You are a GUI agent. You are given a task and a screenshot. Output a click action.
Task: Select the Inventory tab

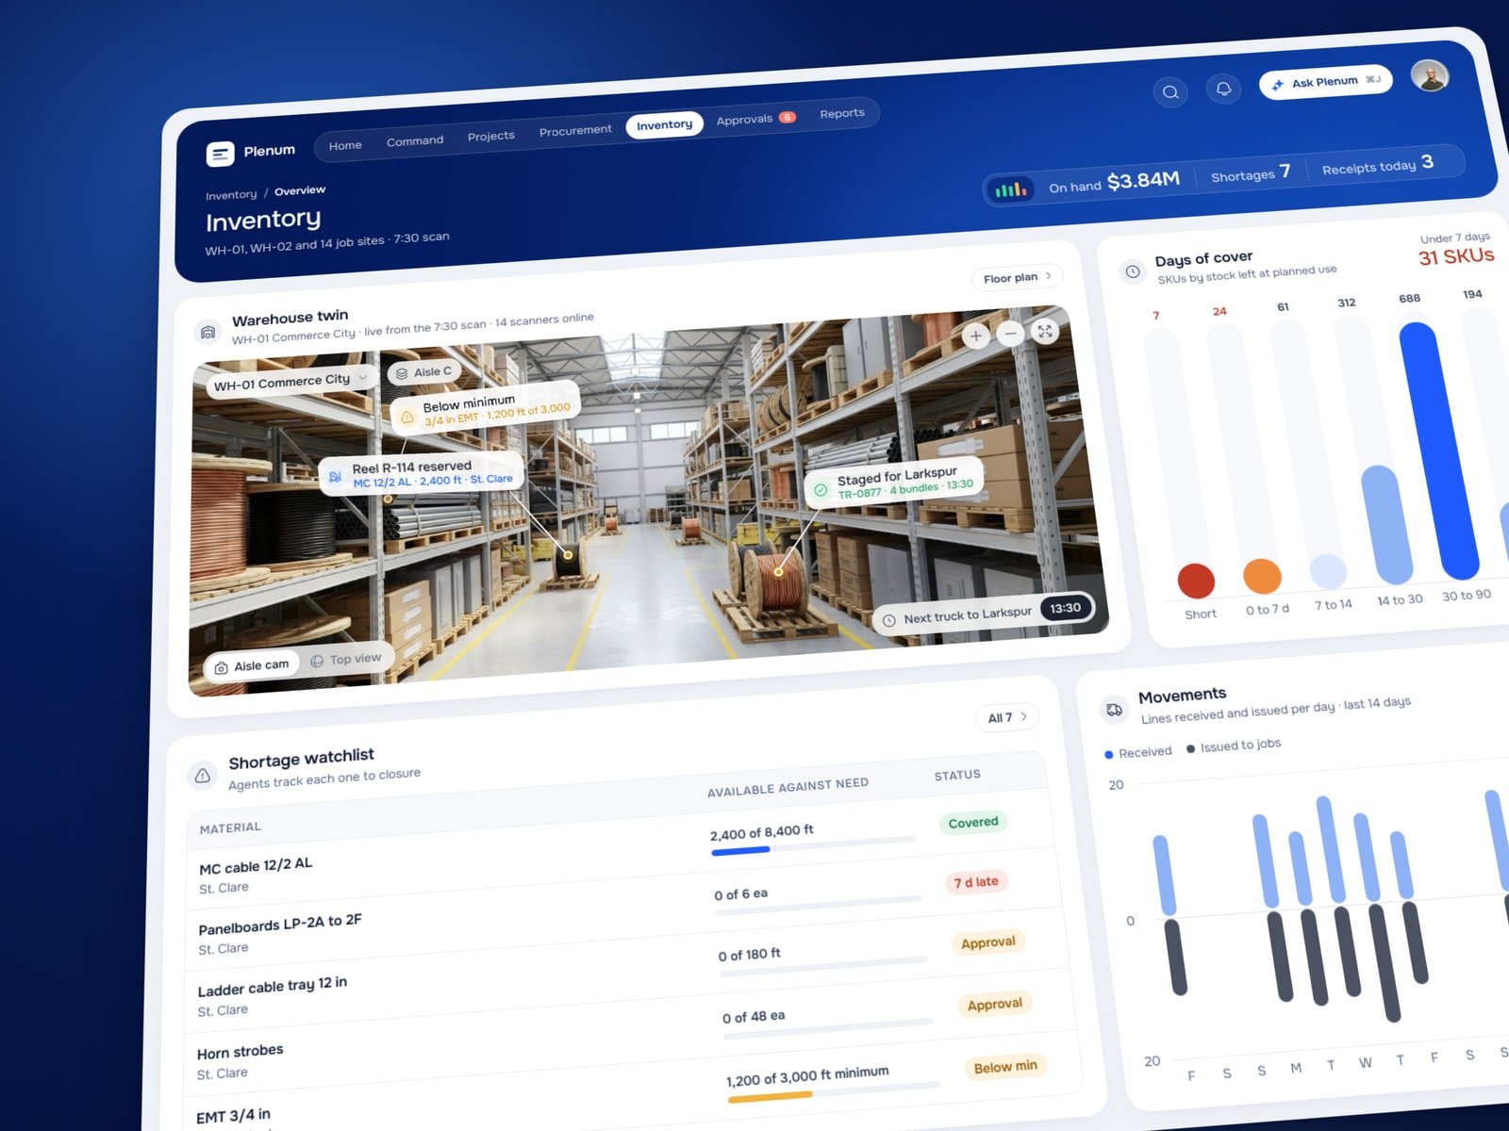(x=664, y=124)
